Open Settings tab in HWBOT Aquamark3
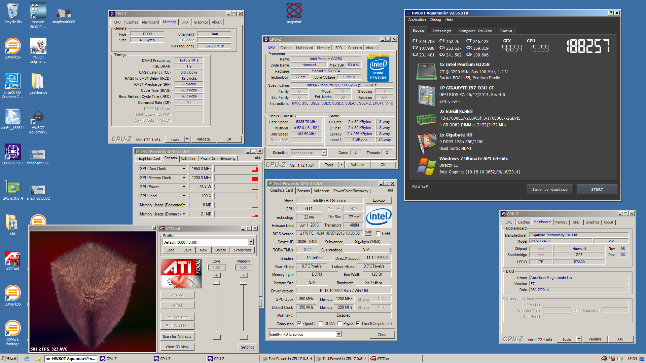The width and height of the screenshot is (646, 363). [441, 31]
